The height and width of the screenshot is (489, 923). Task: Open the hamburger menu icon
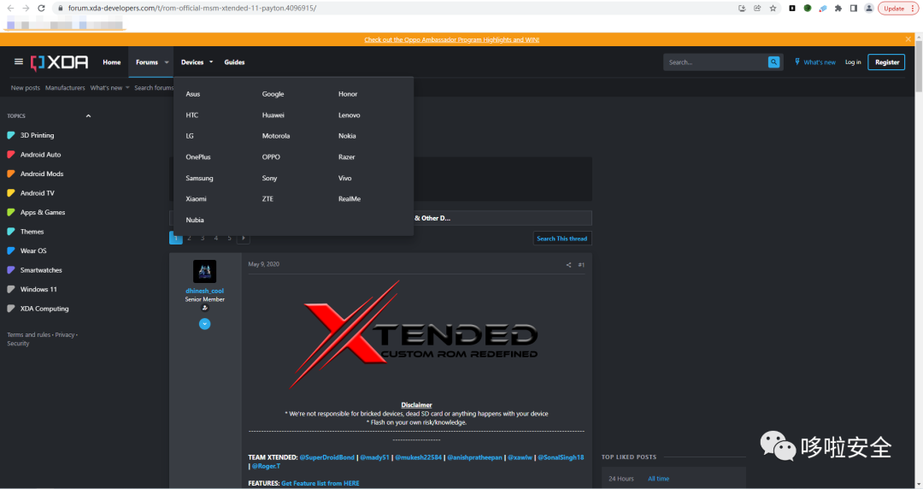[x=18, y=62]
